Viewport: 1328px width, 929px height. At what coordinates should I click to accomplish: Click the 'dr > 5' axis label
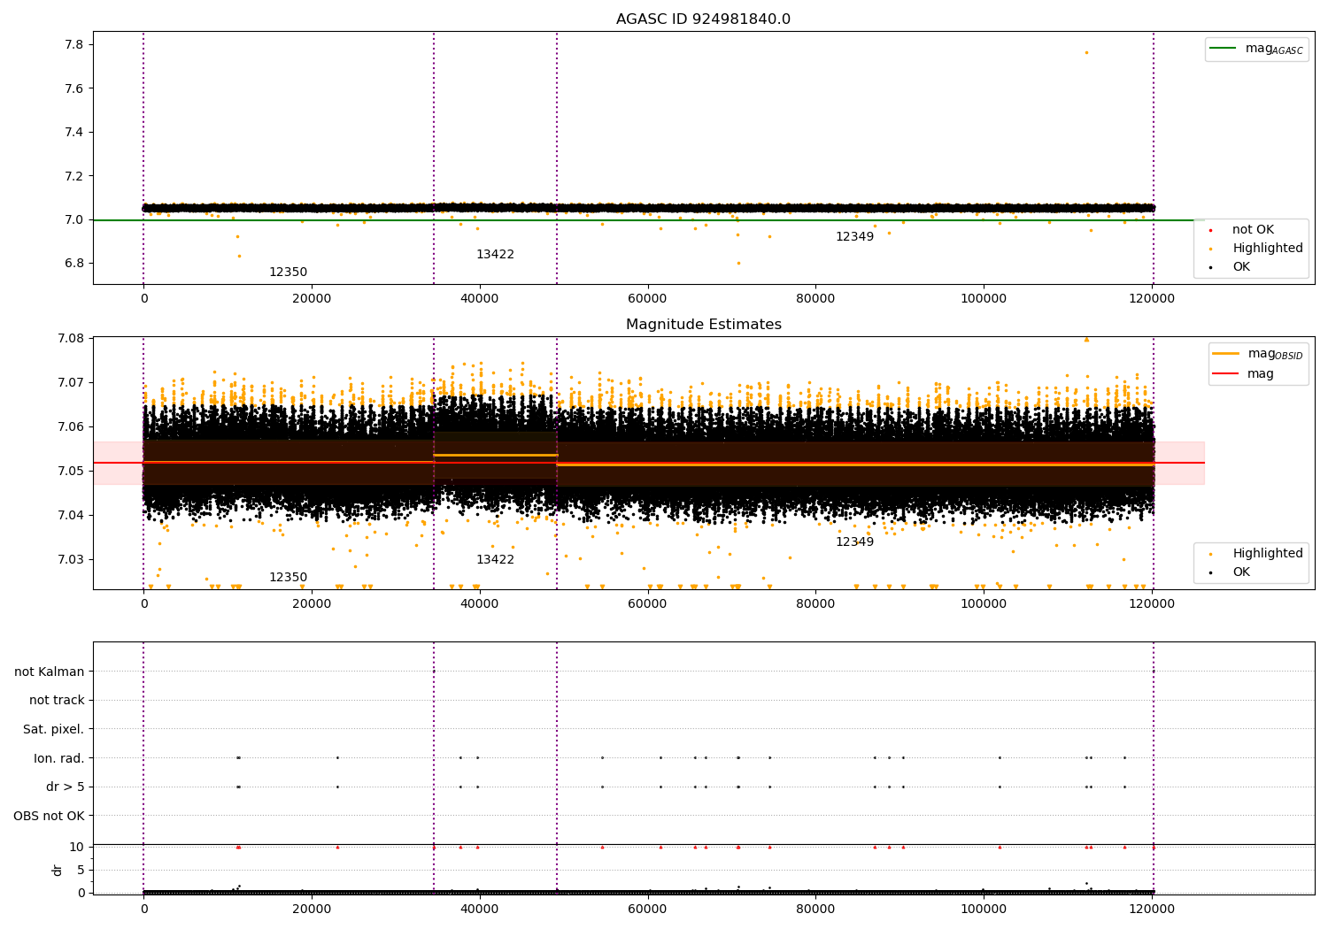(x=66, y=787)
